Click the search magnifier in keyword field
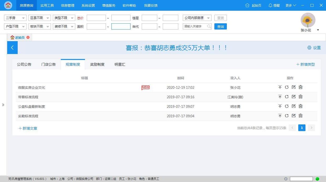The image size is (326, 182). pos(209,26)
